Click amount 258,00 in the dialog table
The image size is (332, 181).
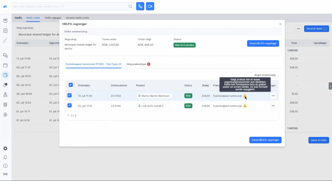pyautogui.click(x=206, y=96)
